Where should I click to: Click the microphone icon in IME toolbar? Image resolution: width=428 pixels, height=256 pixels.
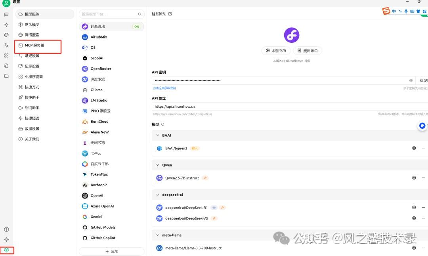click(x=406, y=11)
